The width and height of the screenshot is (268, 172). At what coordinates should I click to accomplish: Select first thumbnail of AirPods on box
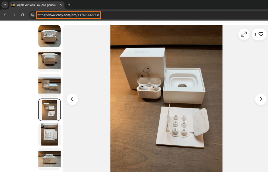click(49, 36)
